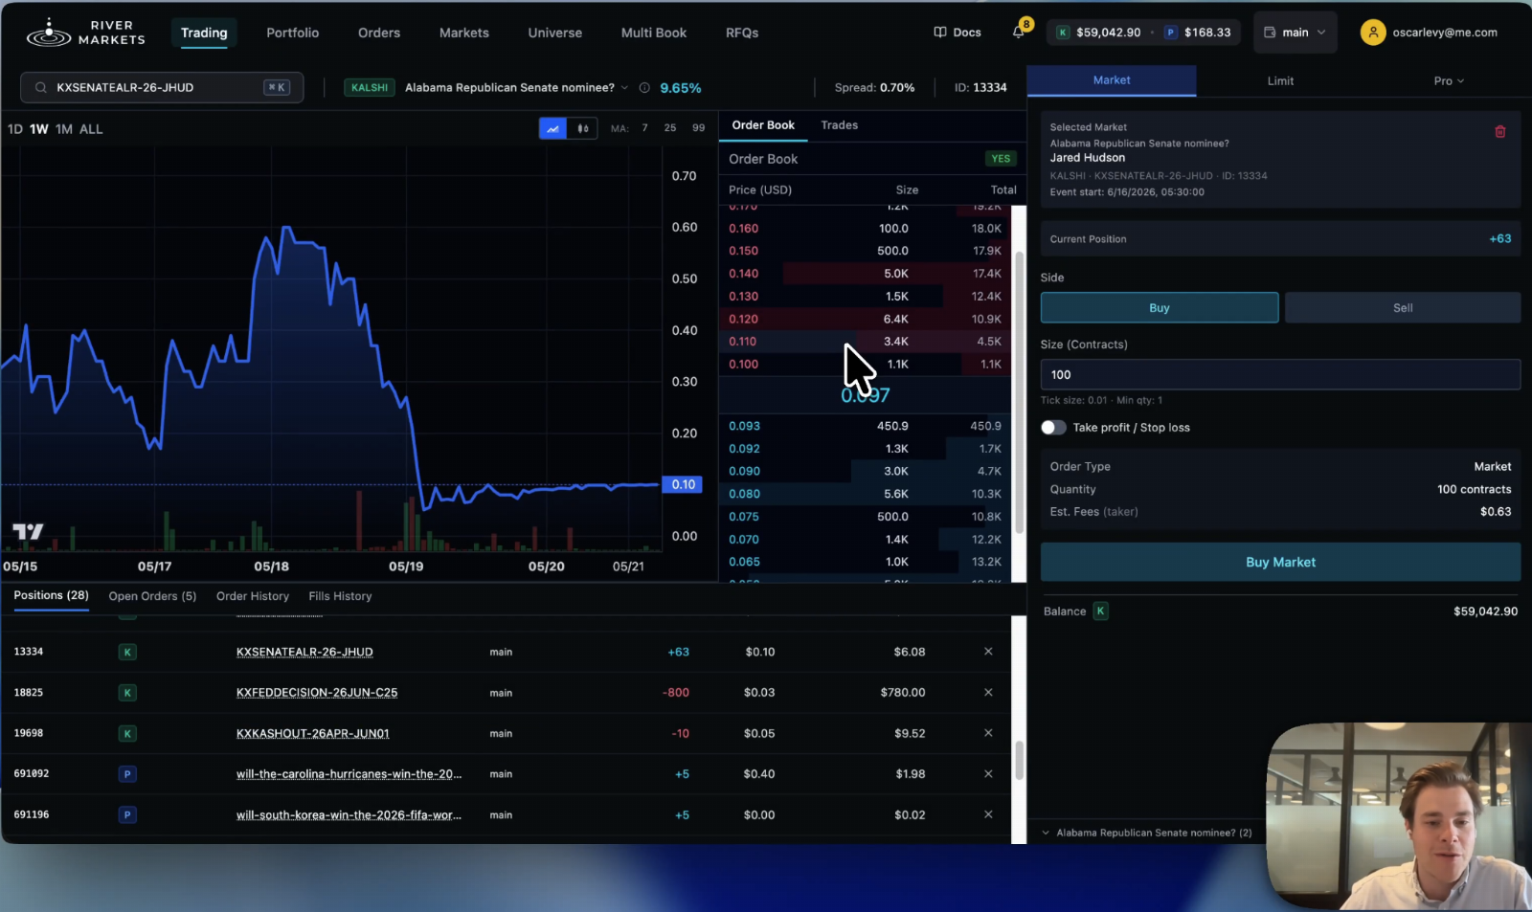Open the main account dropdown
Screen dimensions: 1532x912
(1295, 33)
